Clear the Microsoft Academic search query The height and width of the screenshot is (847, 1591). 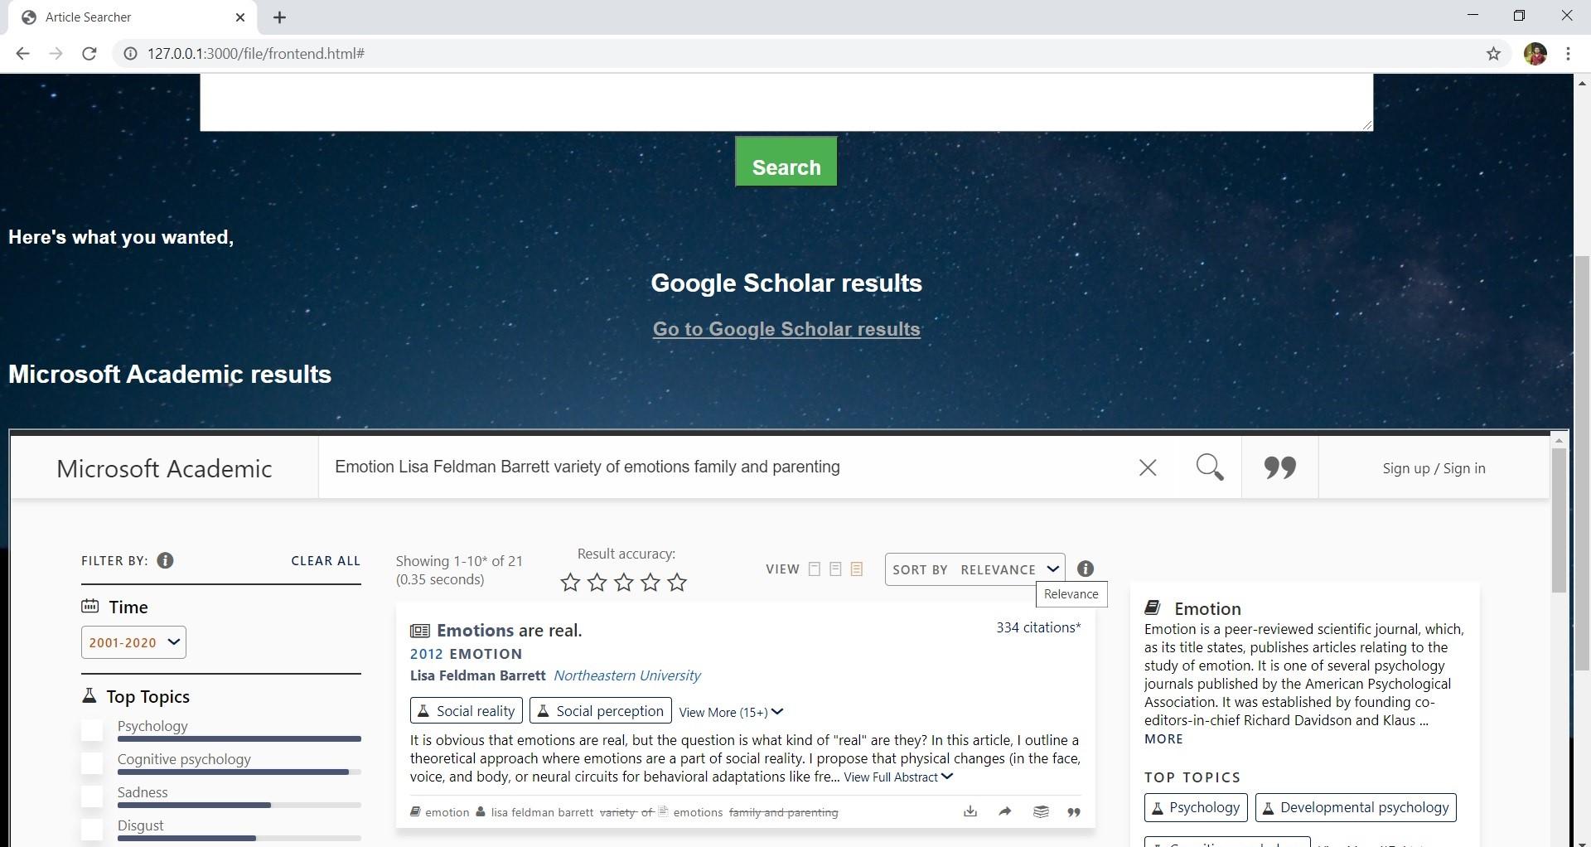point(1148,468)
